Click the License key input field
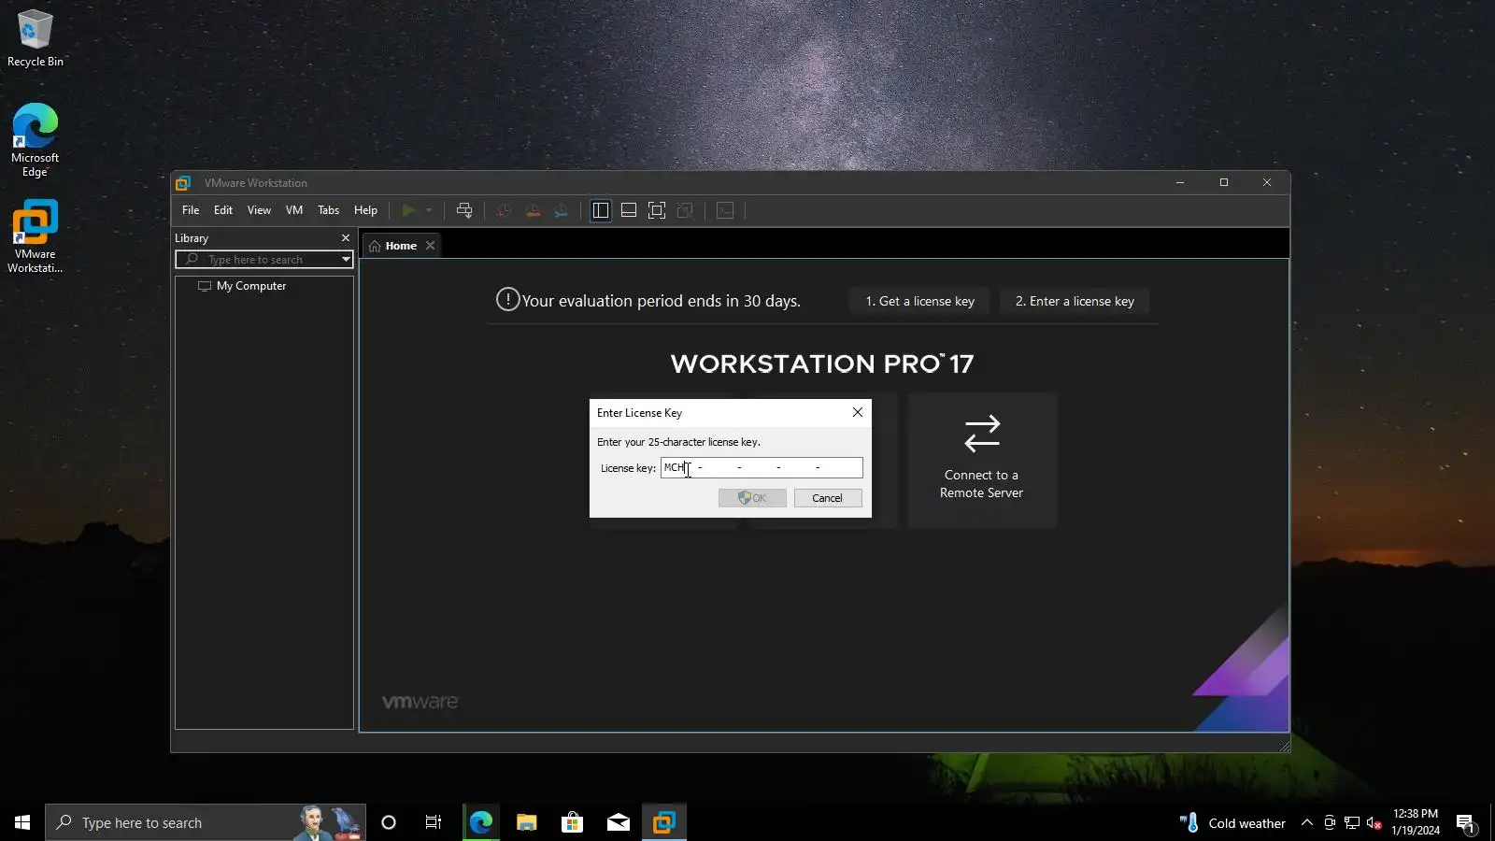 click(x=762, y=467)
